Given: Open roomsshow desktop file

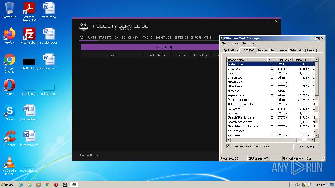Looking at the screenshot, I should 29,167.
